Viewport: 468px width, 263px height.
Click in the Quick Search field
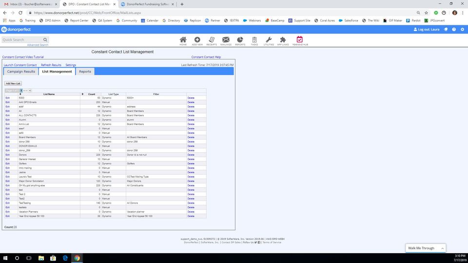[x=22, y=39]
